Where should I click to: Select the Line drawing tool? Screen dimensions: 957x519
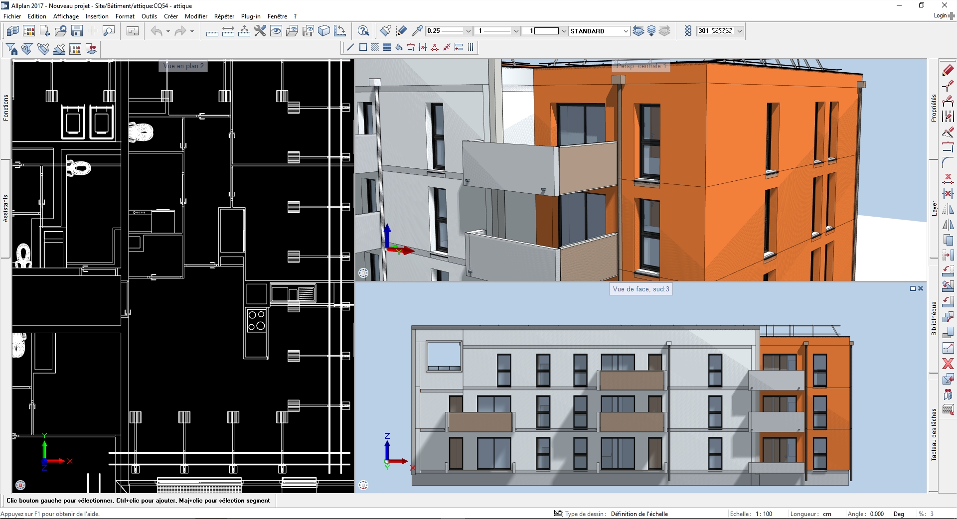tap(350, 47)
